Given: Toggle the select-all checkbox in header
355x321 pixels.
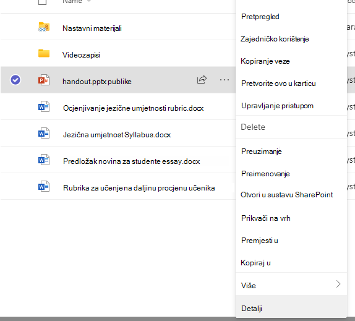Looking at the screenshot, I should 42,2.
